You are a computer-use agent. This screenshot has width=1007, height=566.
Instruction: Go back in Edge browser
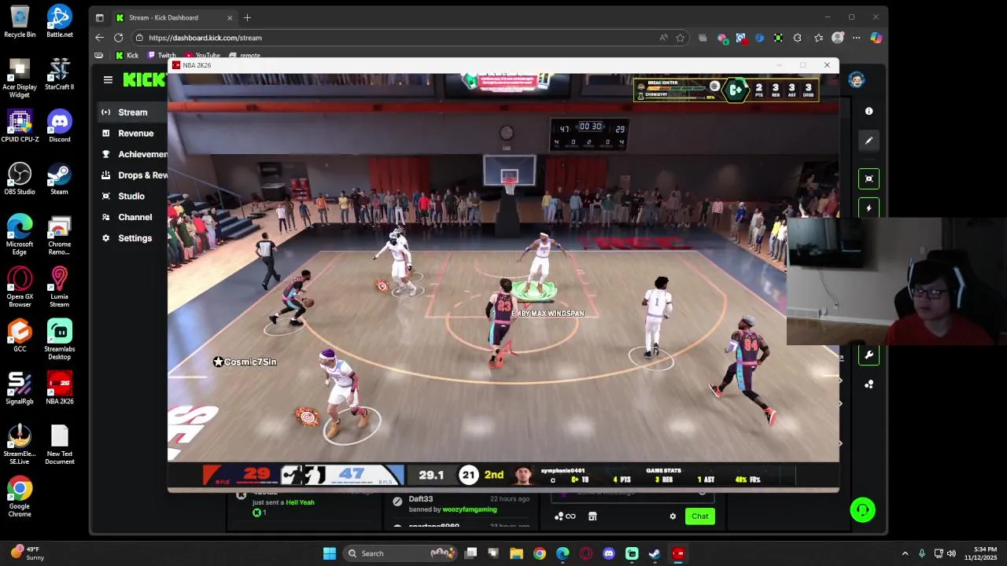pos(99,38)
